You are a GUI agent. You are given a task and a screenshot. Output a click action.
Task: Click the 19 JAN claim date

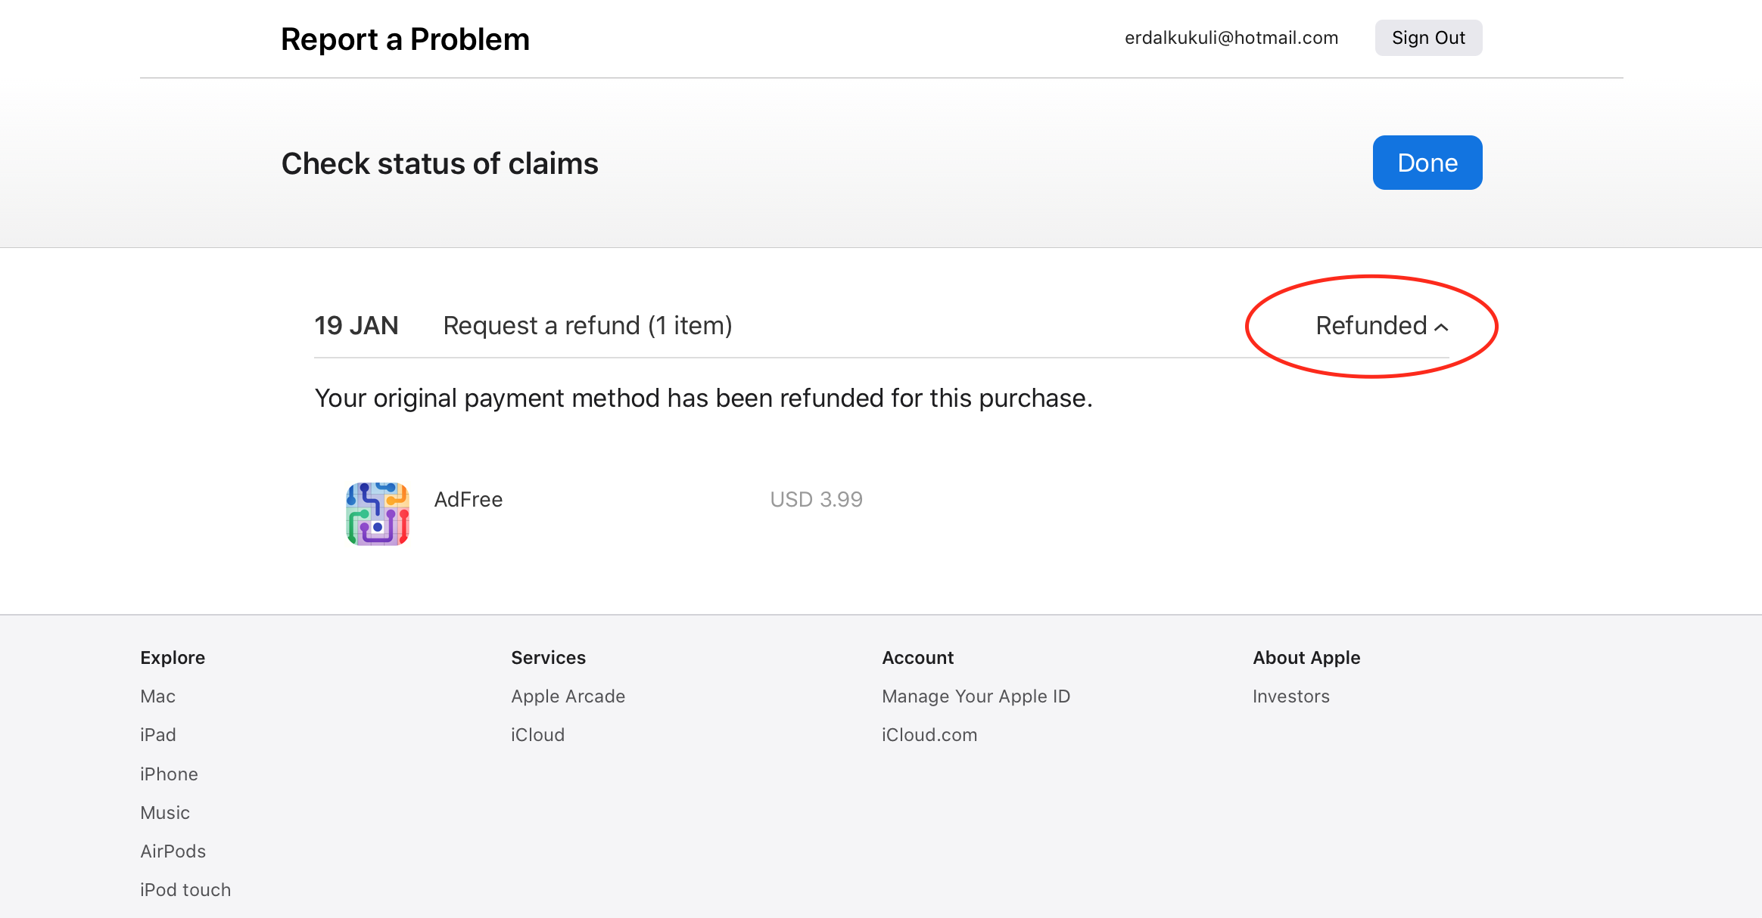tap(356, 326)
